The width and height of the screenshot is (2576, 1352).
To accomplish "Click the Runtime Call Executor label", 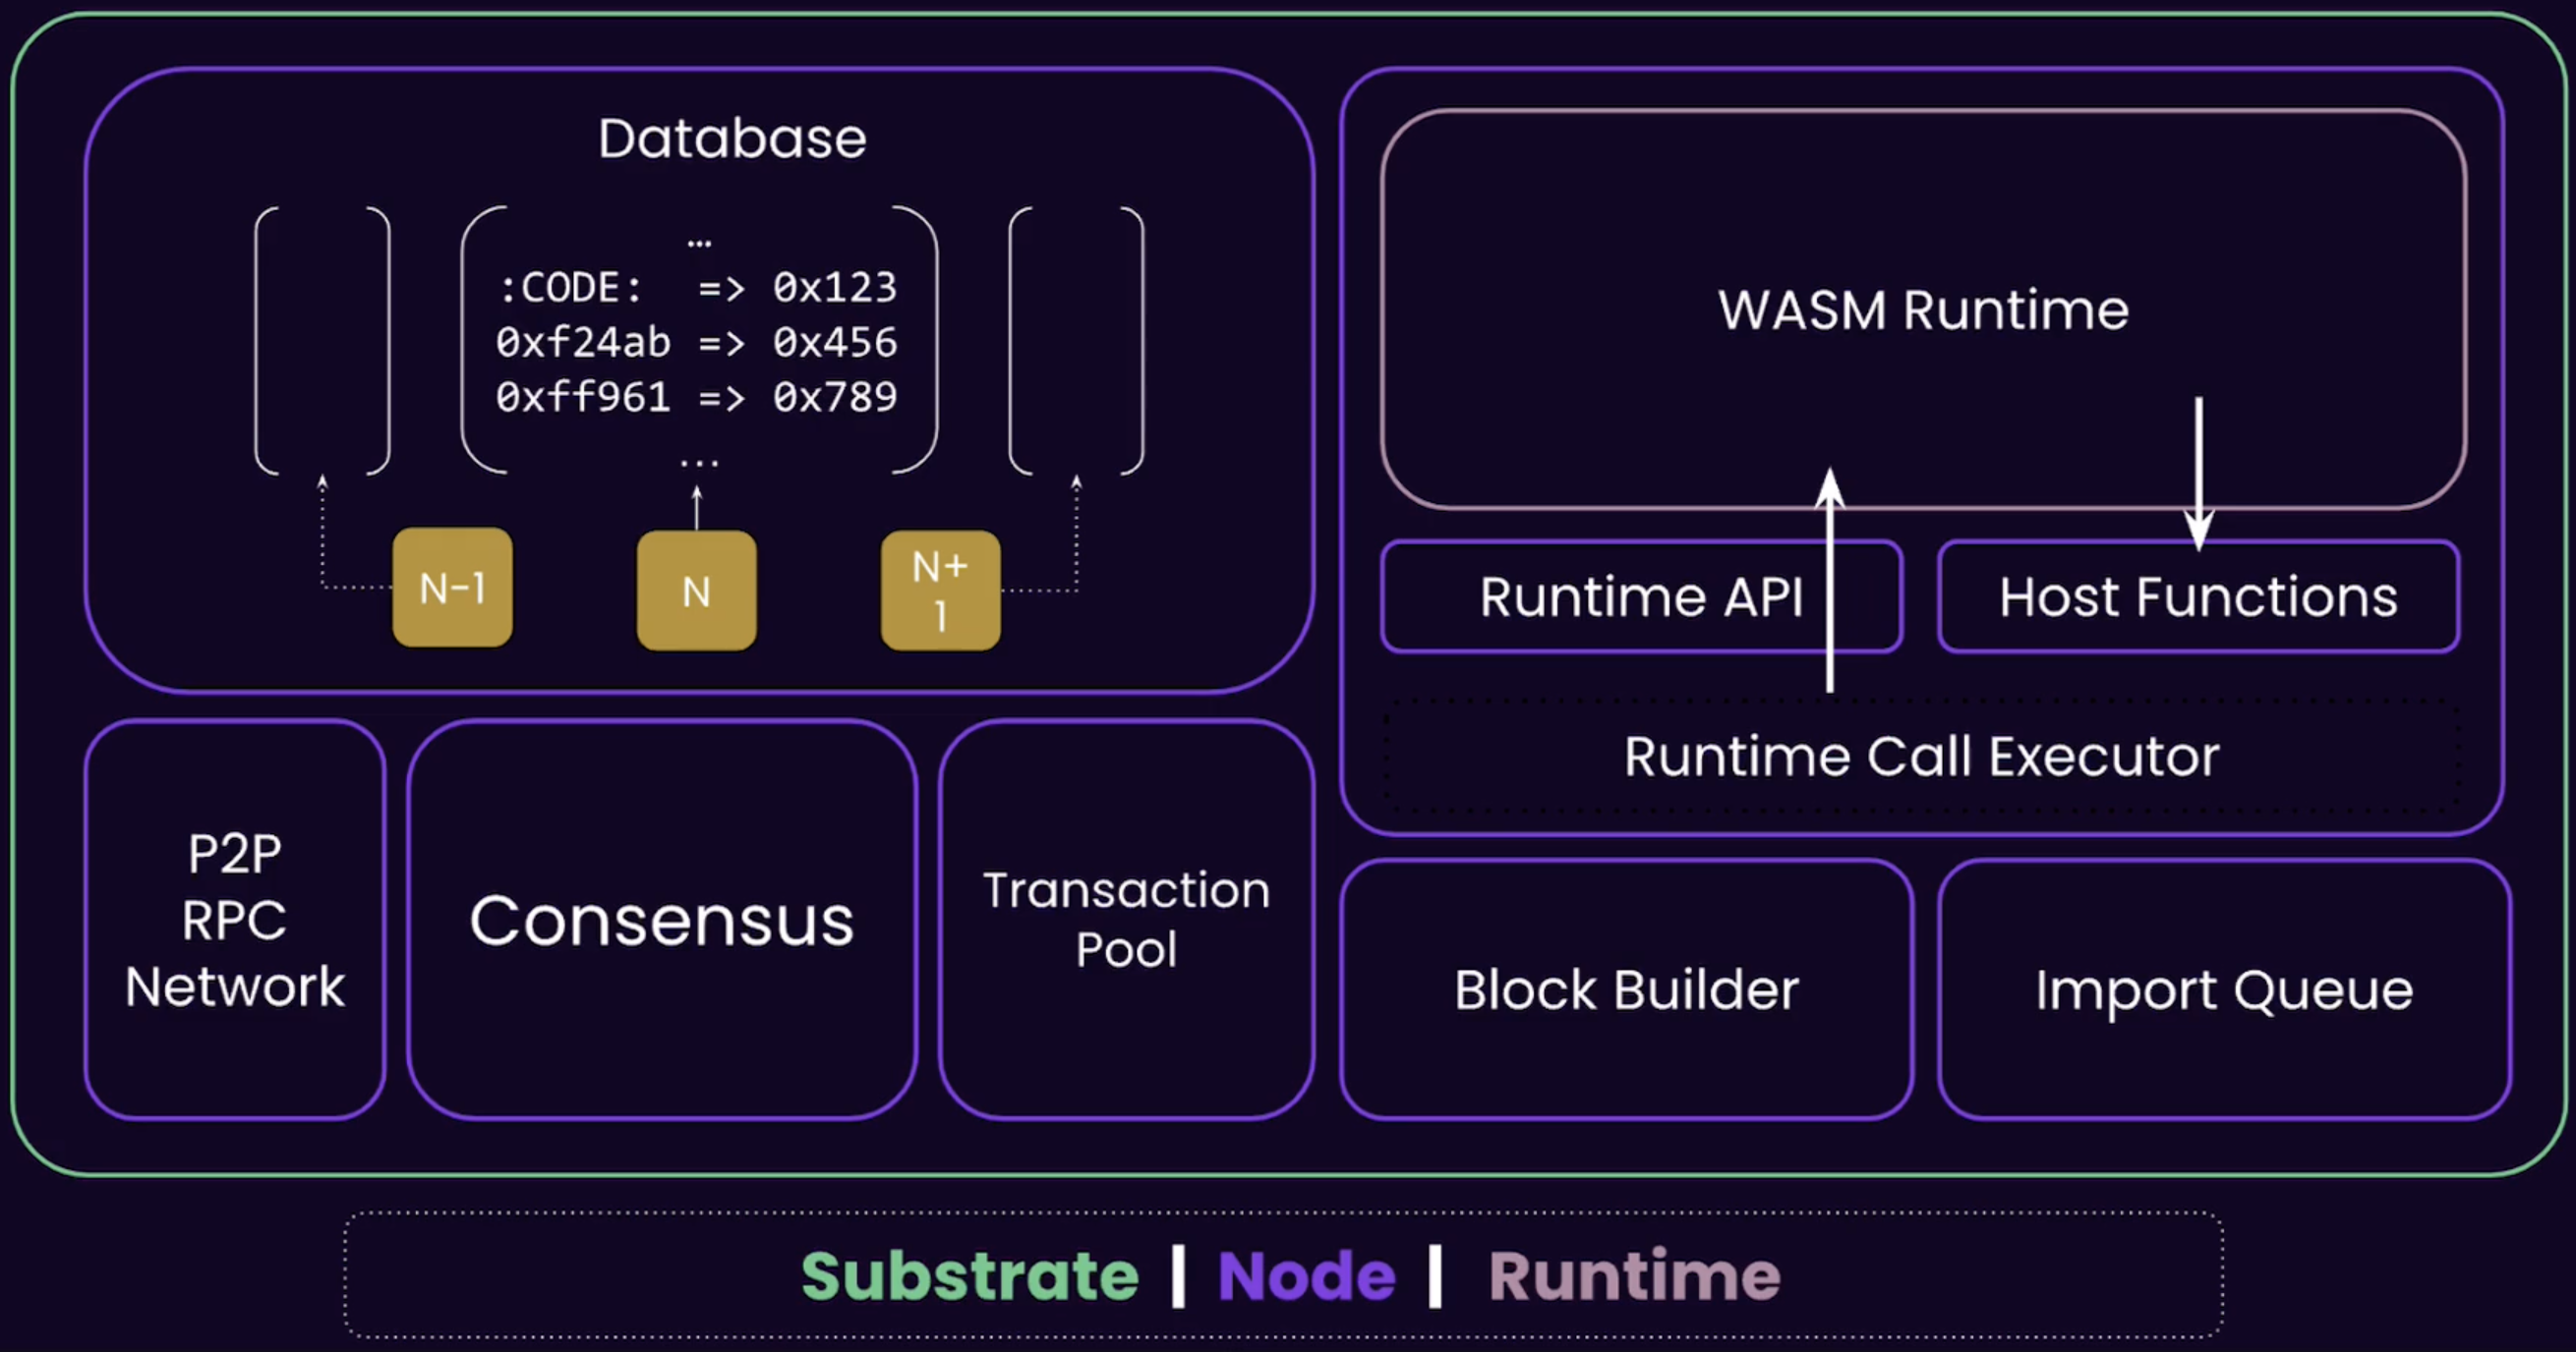I will pos(1921,757).
